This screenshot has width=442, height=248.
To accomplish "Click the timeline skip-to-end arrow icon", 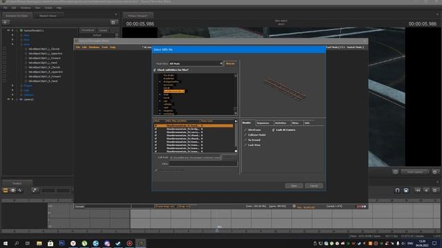I will coord(417,190).
